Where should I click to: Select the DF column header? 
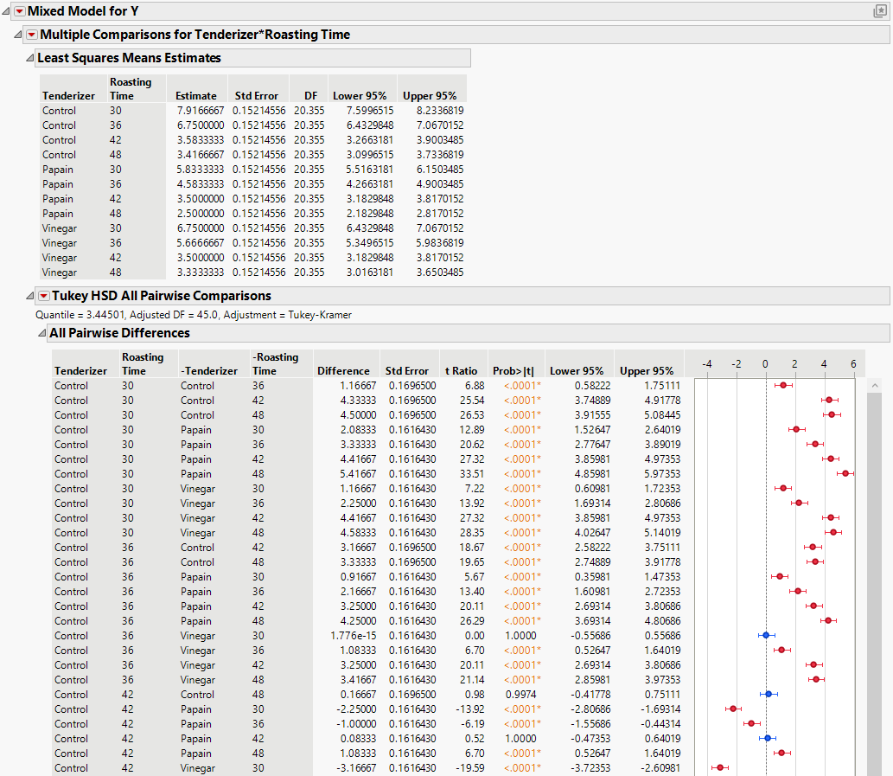(x=309, y=96)
